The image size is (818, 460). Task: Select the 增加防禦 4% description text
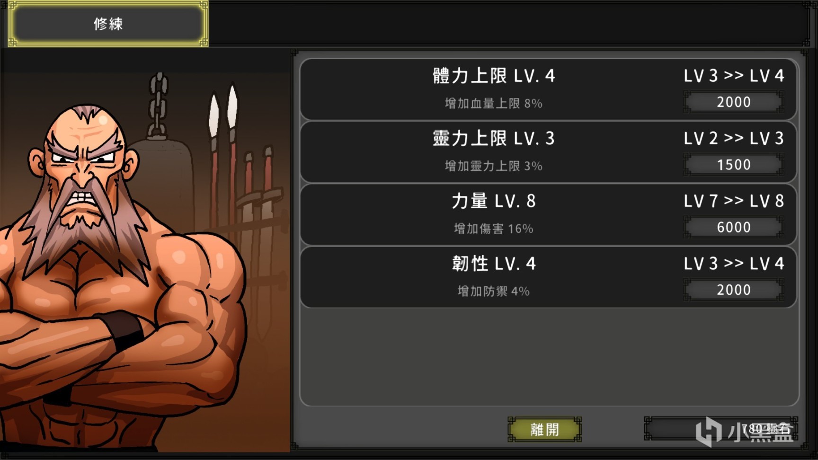pyautogui.click(x=494, y=291)
